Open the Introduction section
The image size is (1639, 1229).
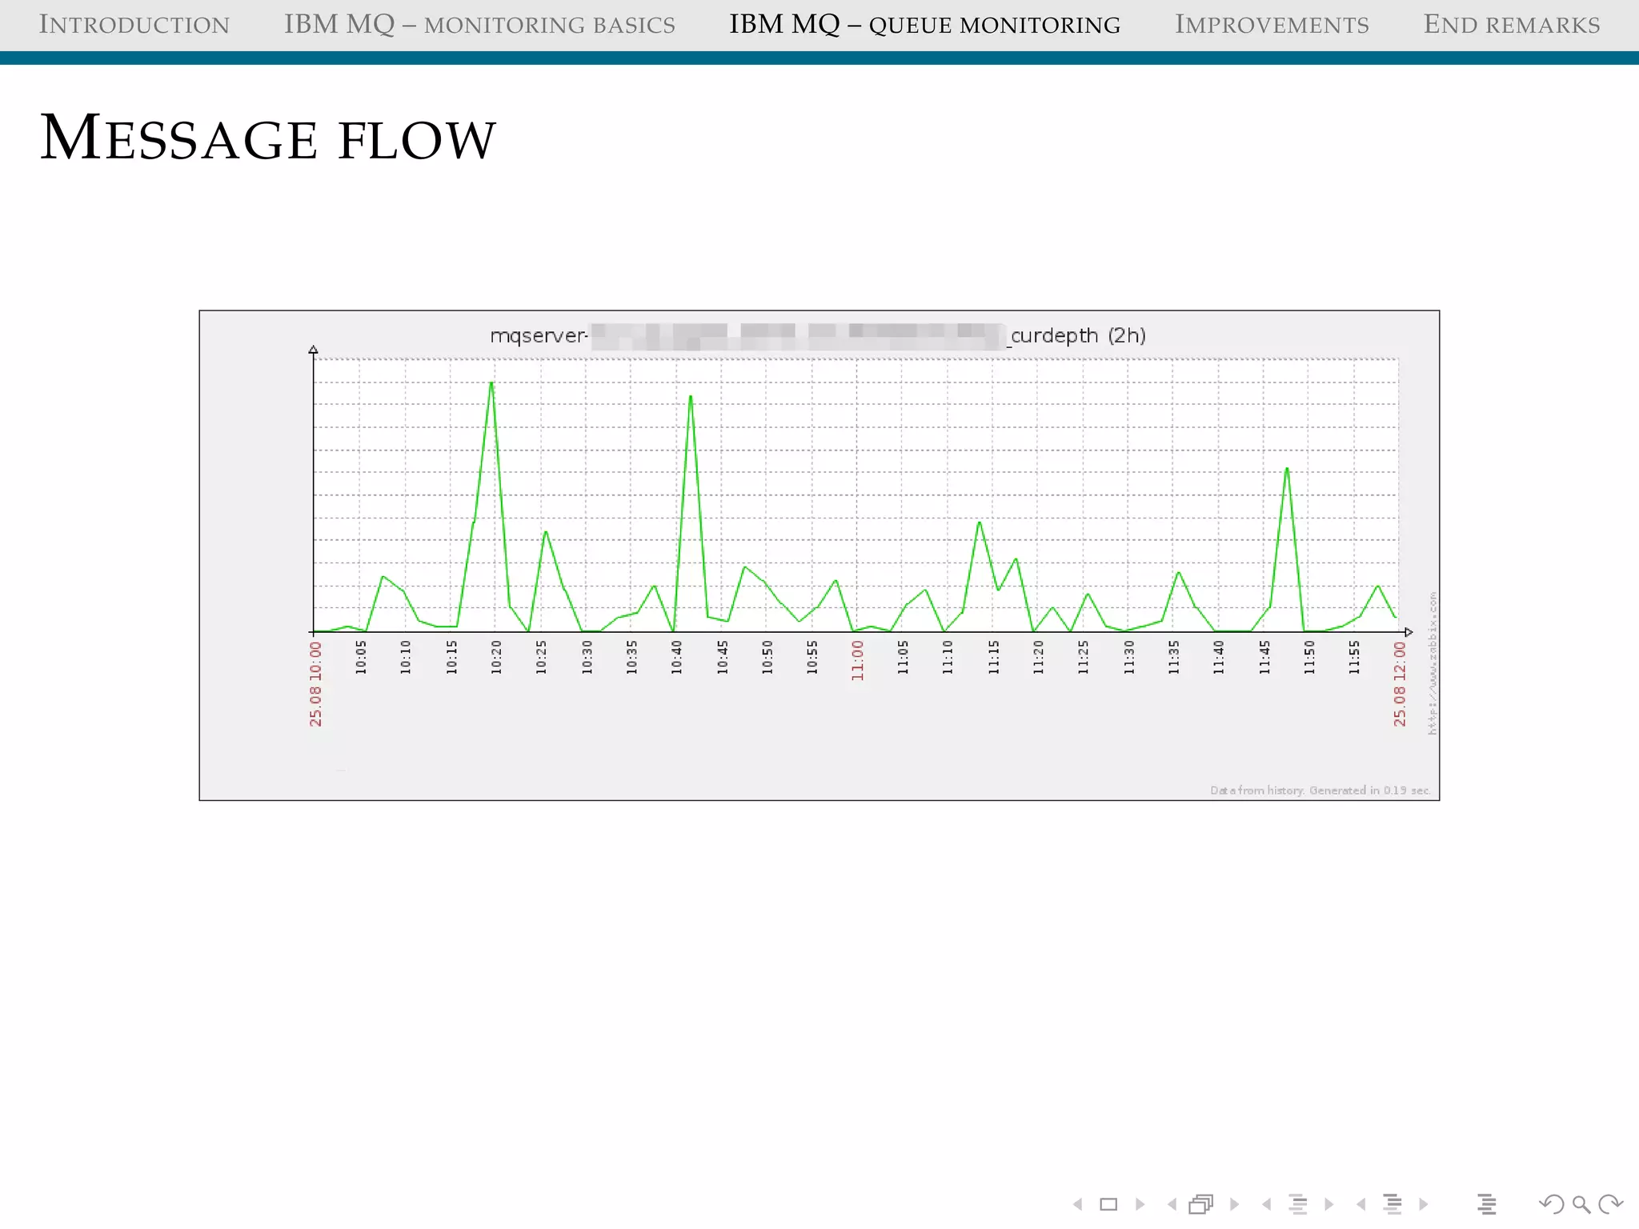pos(134,25)
